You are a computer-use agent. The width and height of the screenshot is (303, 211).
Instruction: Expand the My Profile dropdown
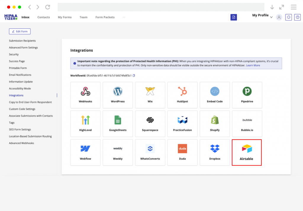pyautogui.click(x=262, y=15)
